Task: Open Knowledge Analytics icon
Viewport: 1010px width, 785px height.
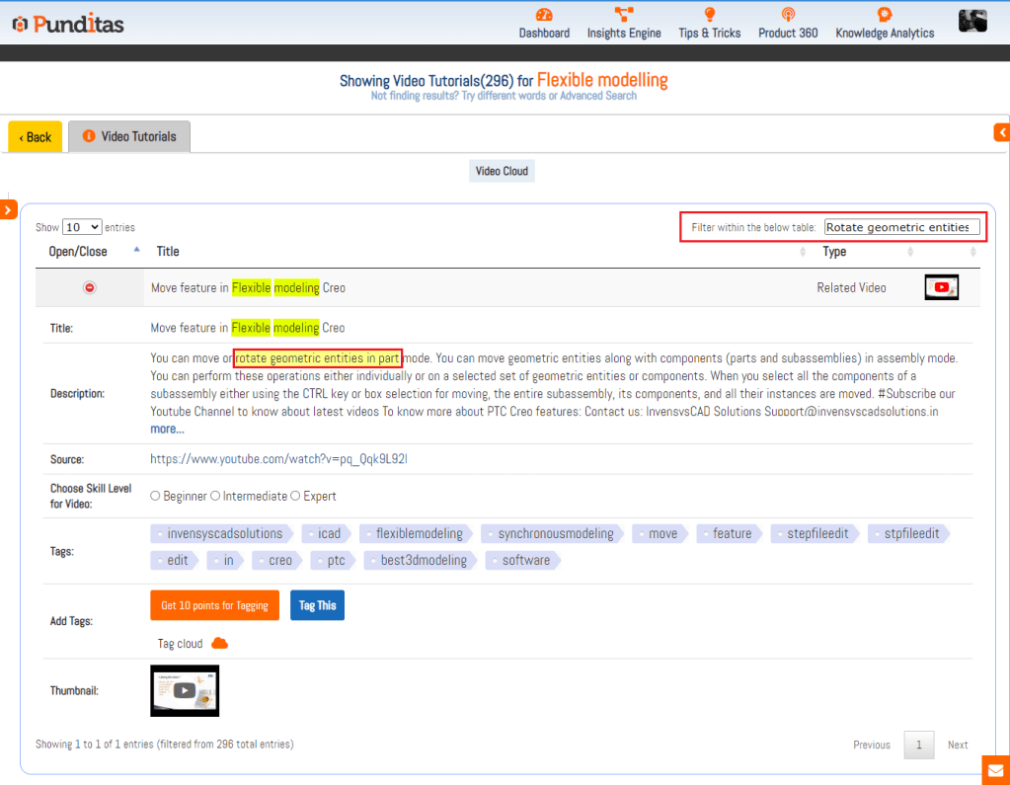Action: pos(884,14)
